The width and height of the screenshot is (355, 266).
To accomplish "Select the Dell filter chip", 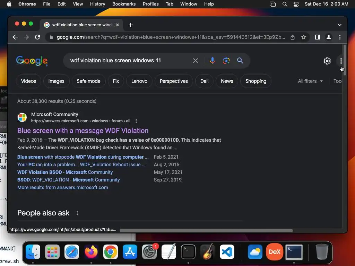I will pos(205,81).
